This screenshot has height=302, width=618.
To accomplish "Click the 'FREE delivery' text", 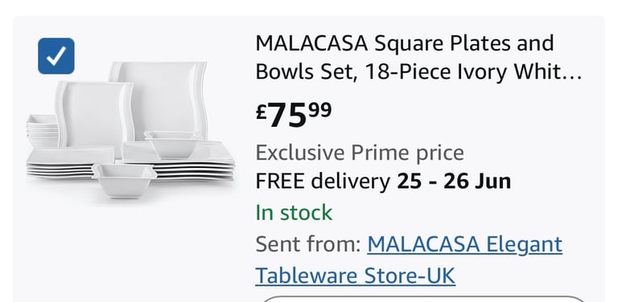I will (323, 182).
